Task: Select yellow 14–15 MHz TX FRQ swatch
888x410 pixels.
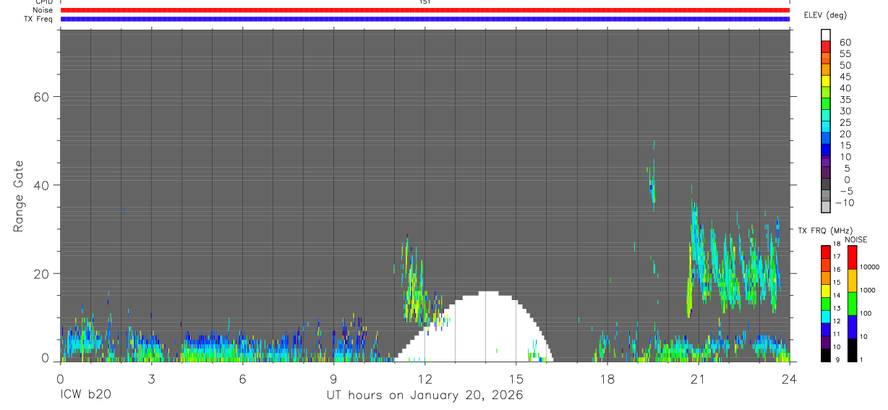Action: click(826, 291)
